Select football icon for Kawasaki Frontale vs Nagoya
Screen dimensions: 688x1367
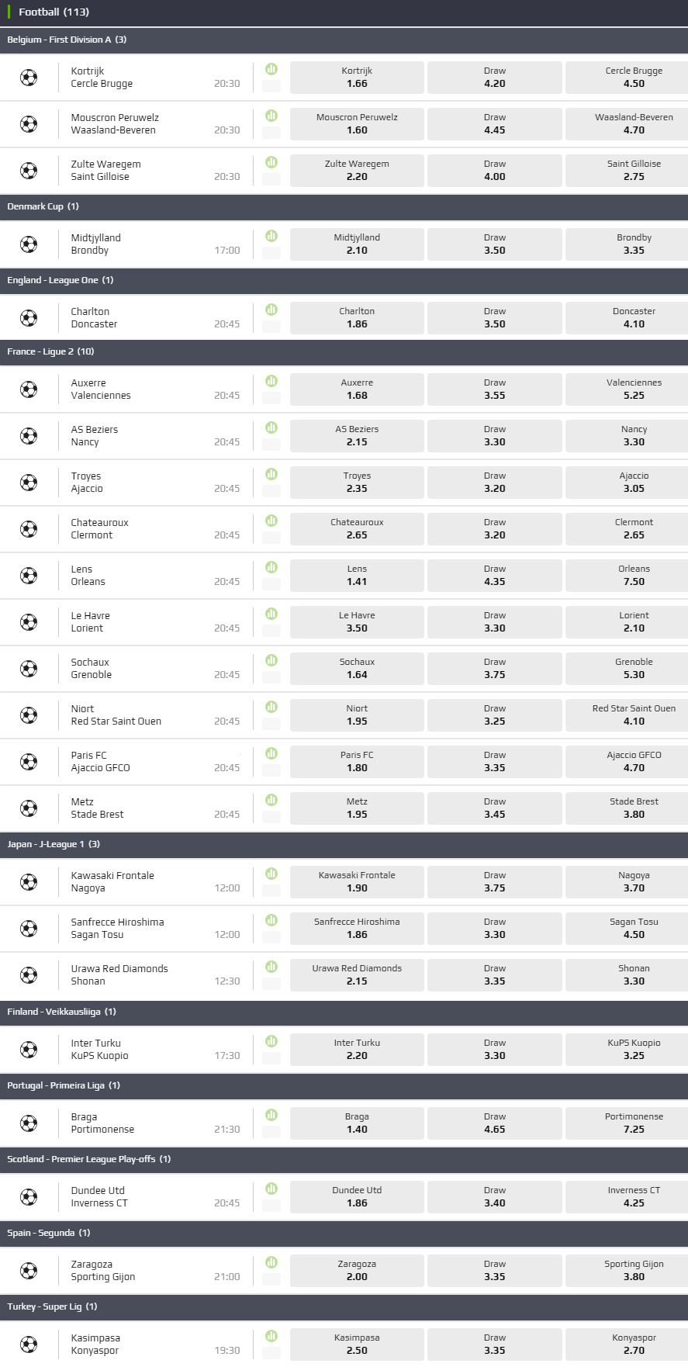coord(29,882)
